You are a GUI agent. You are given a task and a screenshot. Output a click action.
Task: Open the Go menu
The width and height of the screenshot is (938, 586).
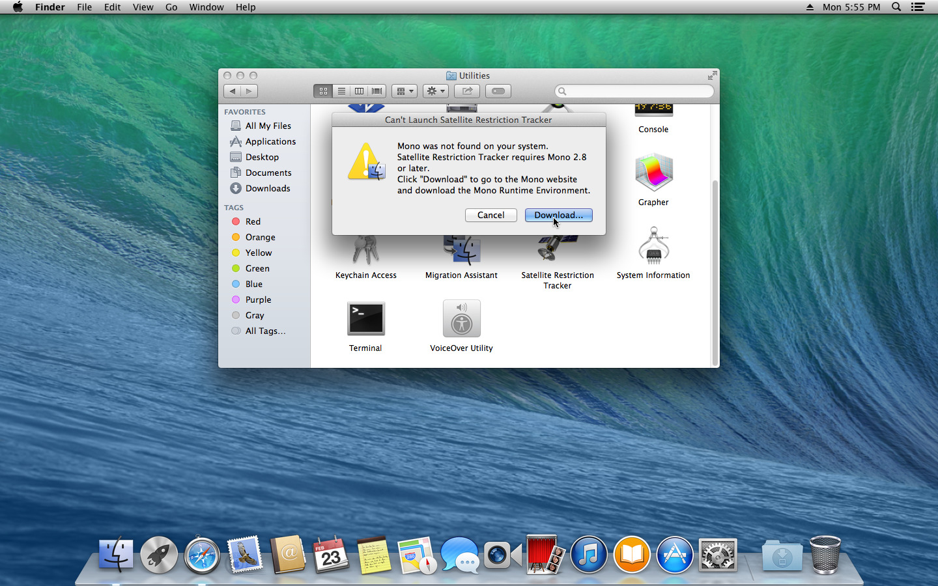click(x=171, y=7)
